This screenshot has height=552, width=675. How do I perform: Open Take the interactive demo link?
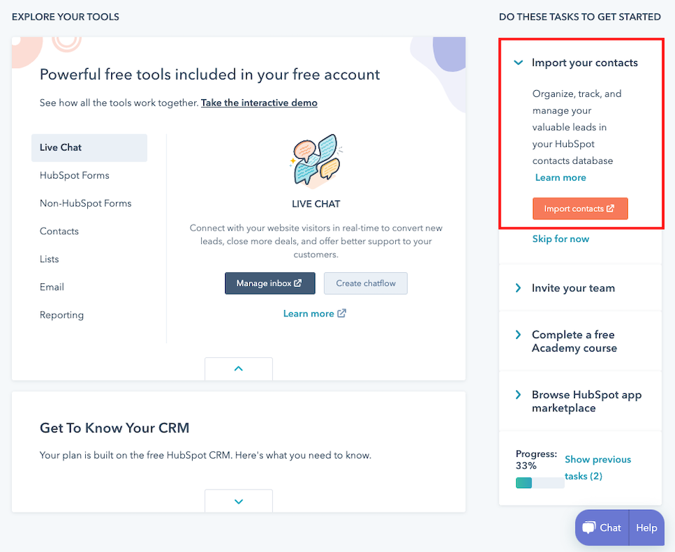tap(259, 103)
